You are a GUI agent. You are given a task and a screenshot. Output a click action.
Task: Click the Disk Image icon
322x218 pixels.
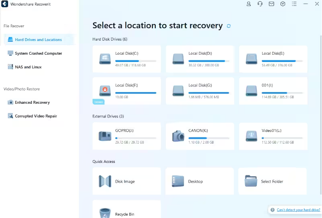pyautogui.click(x=105, y=181)
